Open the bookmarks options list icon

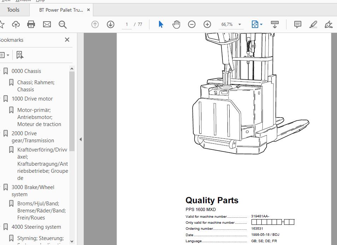[2, 55]
